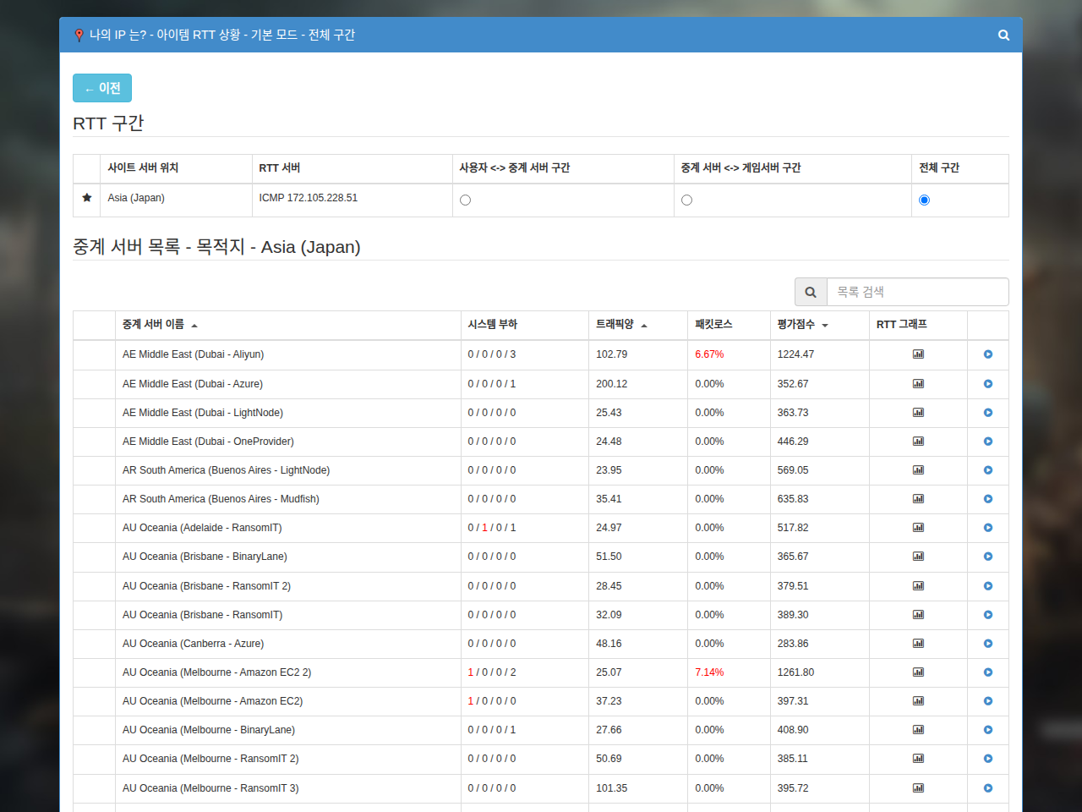Go back with 이전 button
The image size is (1082, 812).
click(102, 88)
